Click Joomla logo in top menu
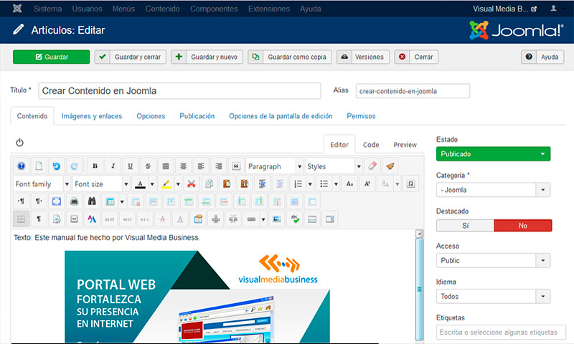 point(17,9)
